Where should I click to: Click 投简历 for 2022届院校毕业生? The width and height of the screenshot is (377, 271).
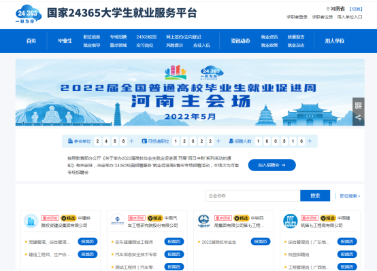tap(261, 242)
